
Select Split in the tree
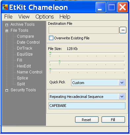(21, 84)
